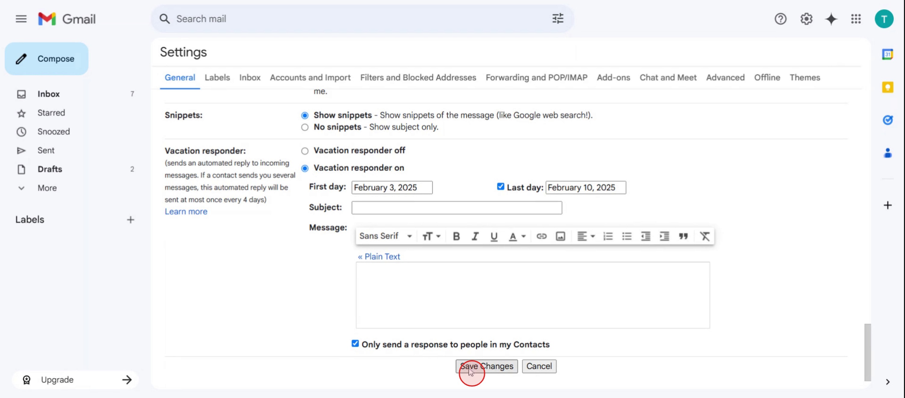Screen dimensions: 905x398
Task: Uncheck the Last day checkbox
Action: (x=500, y=187)
